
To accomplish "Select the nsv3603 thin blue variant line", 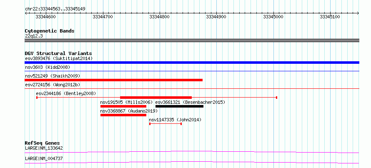I will (192, 71).
